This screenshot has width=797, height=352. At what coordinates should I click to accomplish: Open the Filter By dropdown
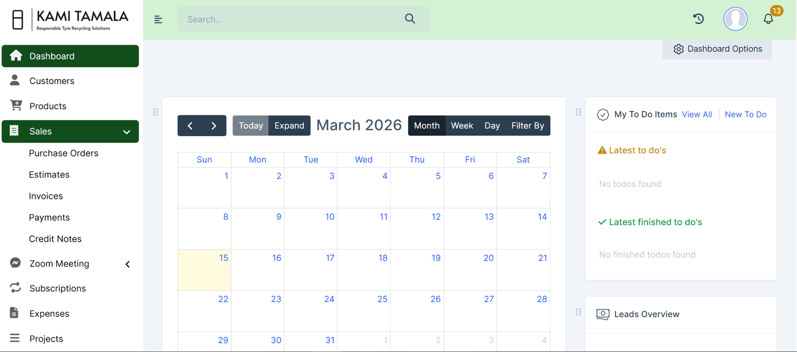(528, 126)
